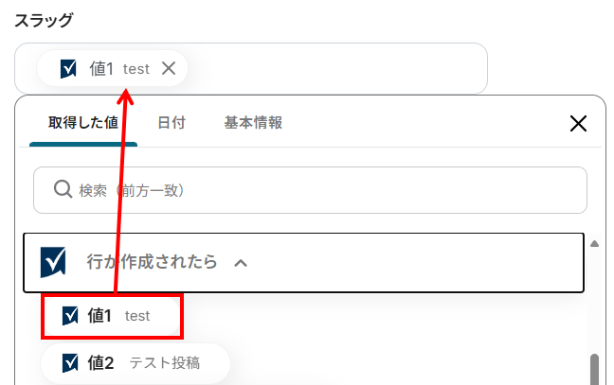Click the list scrollbar thumb
The width and height of the screenshot is (614, 385).
[594, 369]
